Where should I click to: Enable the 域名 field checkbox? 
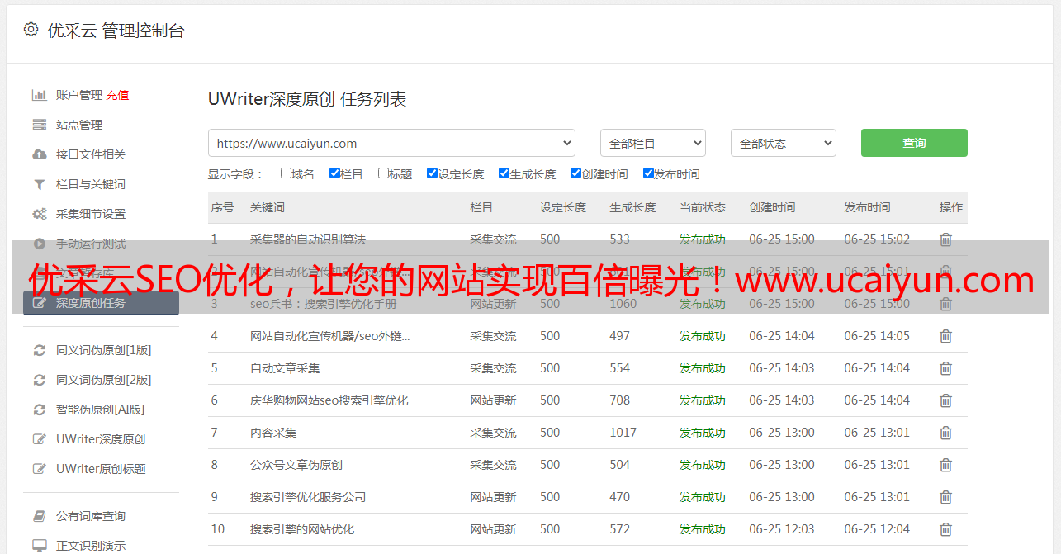[x=286, y=173]
